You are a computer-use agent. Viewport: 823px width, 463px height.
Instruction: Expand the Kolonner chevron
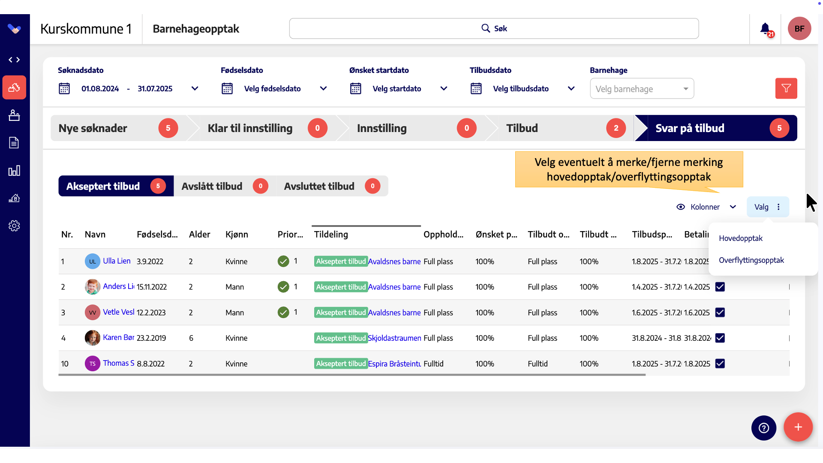tap(733, 207)
